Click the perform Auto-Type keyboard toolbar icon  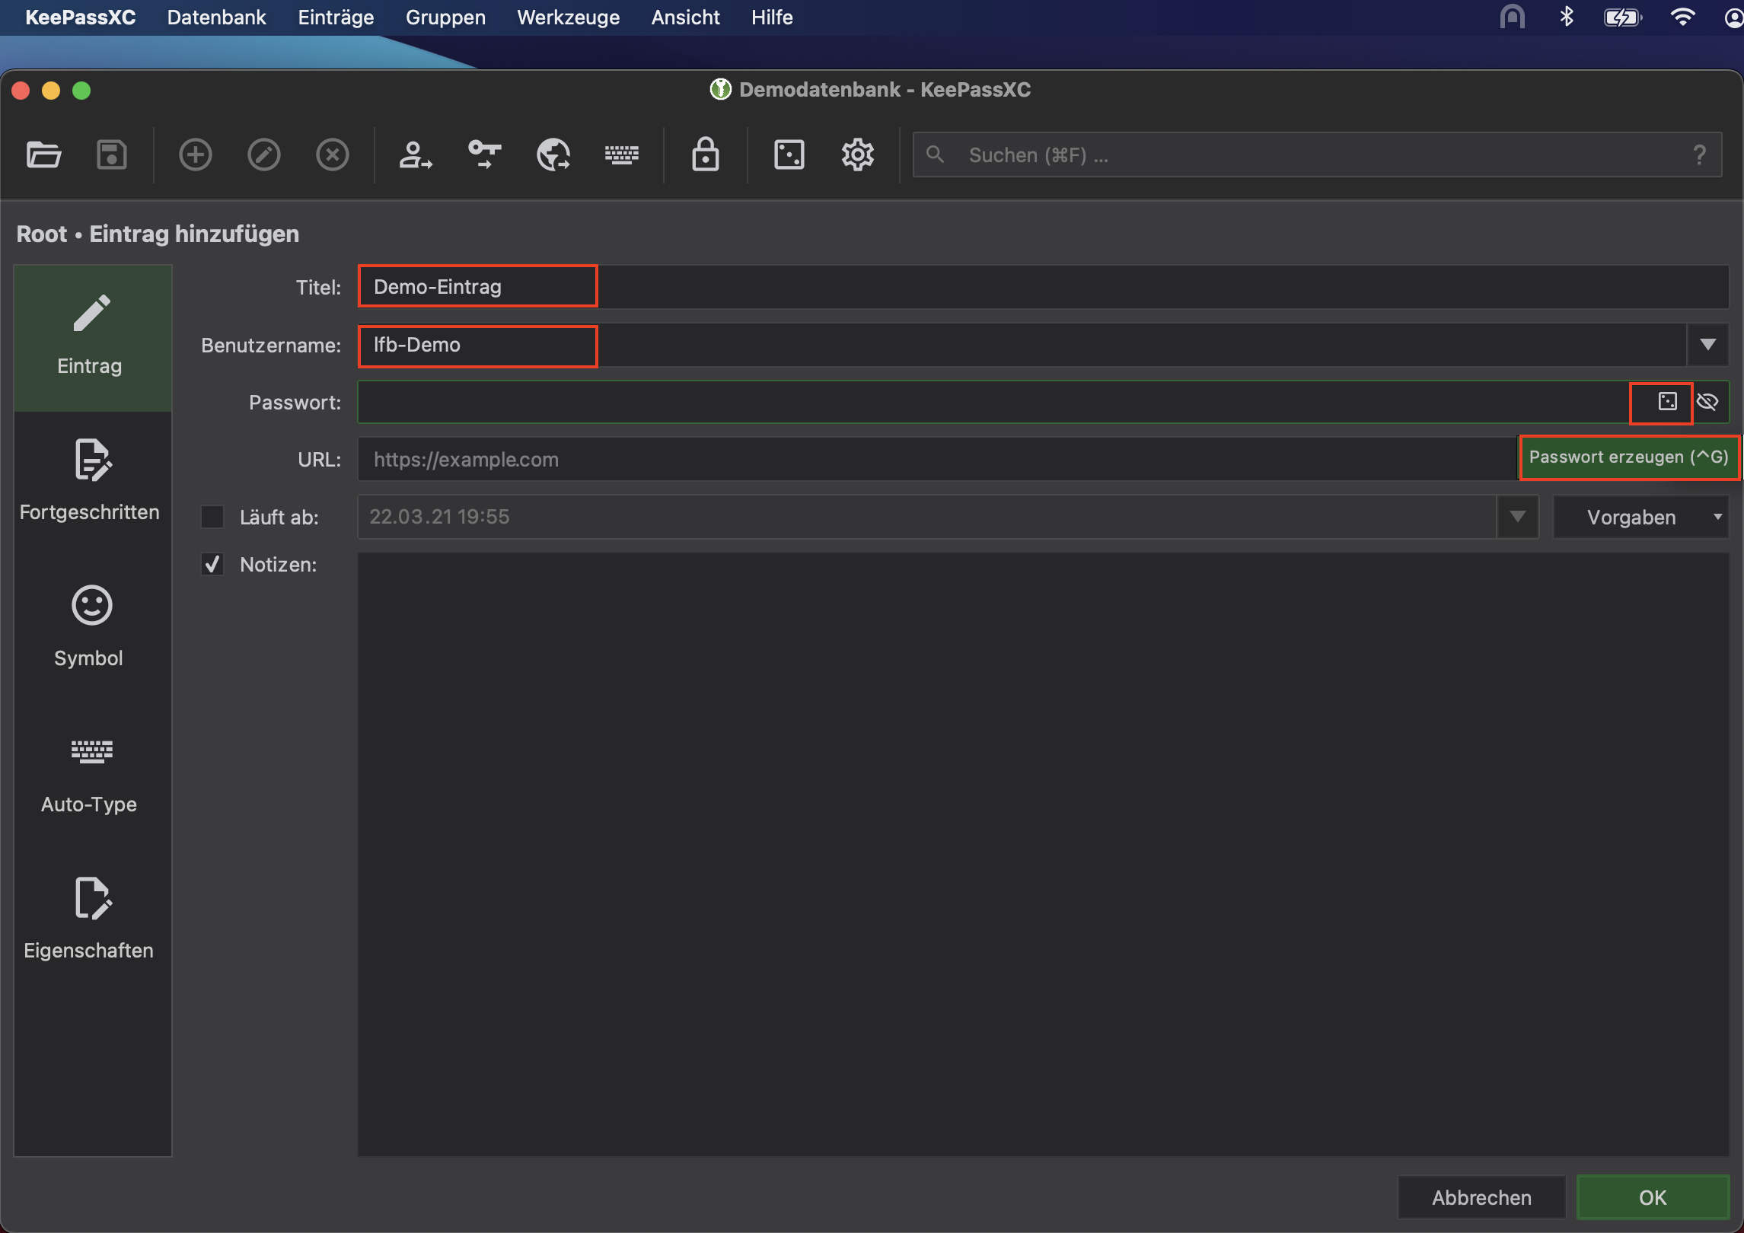pyautogui.click(x=621, y=155)
